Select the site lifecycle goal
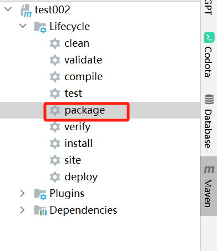 click(73, 160)
